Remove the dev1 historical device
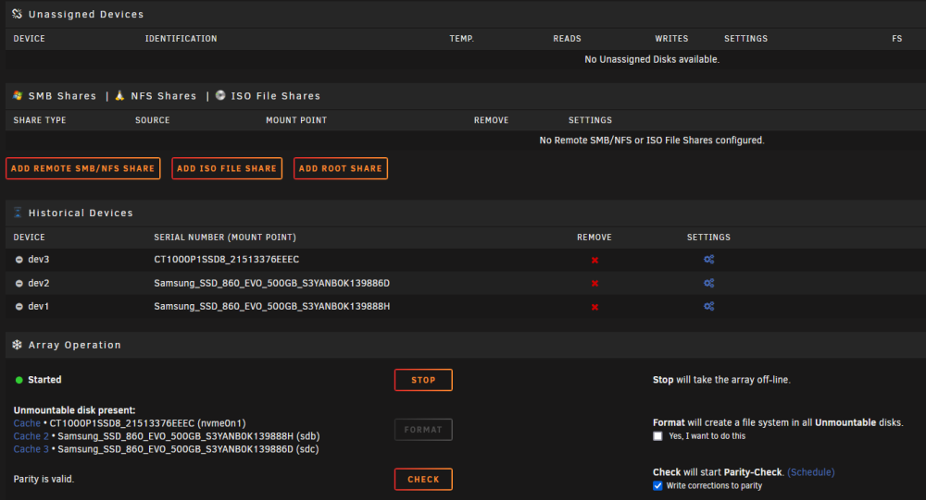This screenshot has height=500, width=926. click(x=594, y=307)
